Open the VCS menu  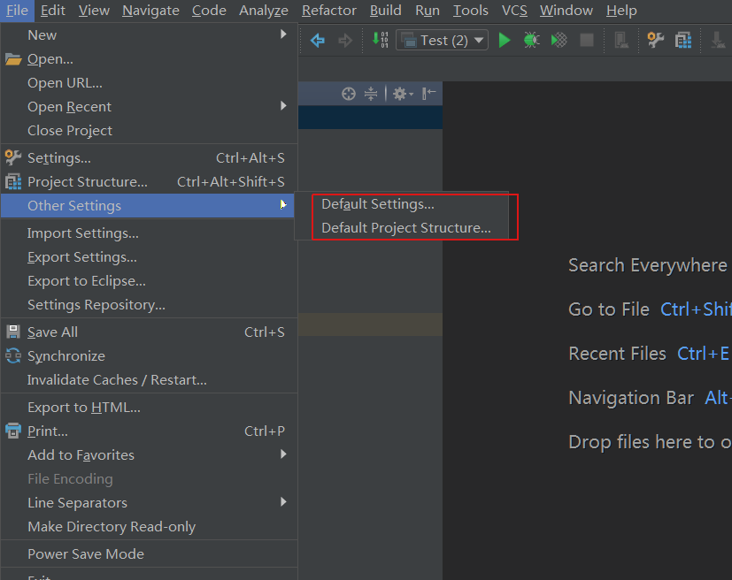(x=514, y=11)
